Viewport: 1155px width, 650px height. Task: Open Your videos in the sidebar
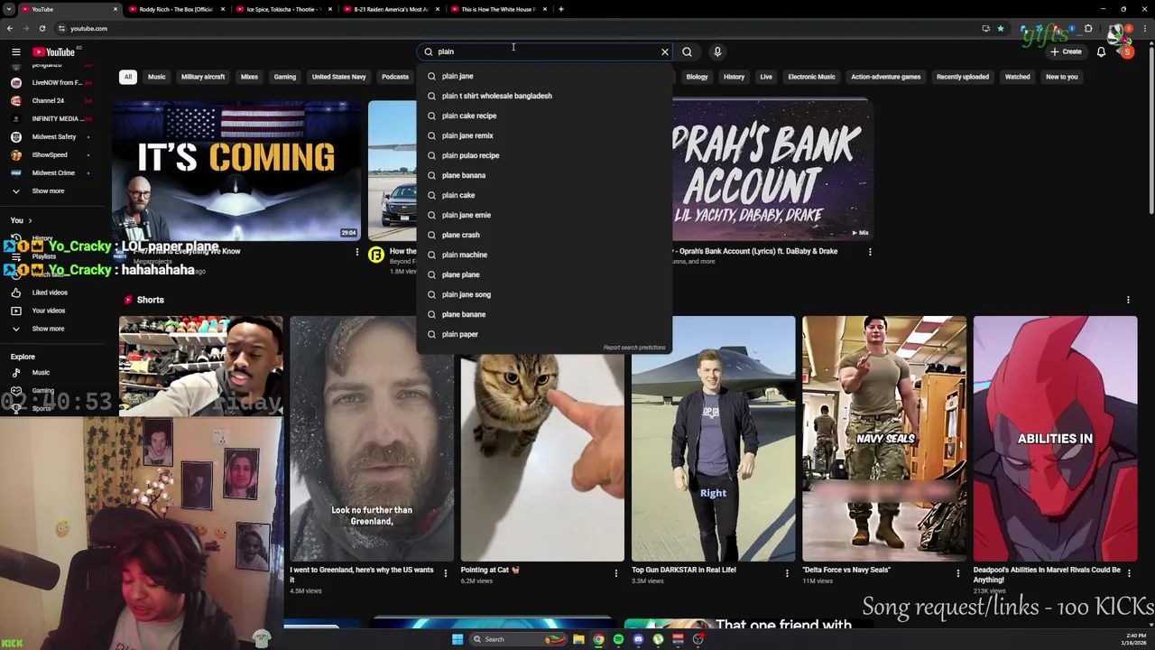(49, 311)
